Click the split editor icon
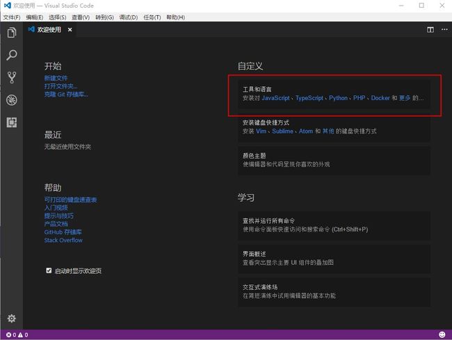This screenshot has width=452, height=340. [x=430, y=30]
